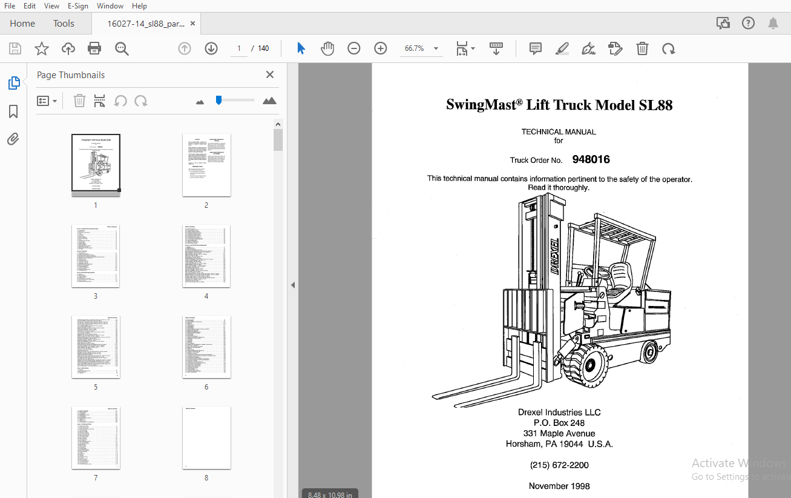Open the fit page options tool

pyautogui.click(x=462, y=48)
